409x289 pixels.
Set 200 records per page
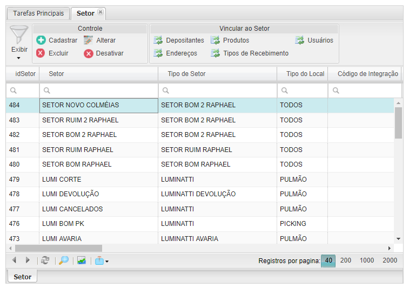pyautogui.click(x=346, y=260)
